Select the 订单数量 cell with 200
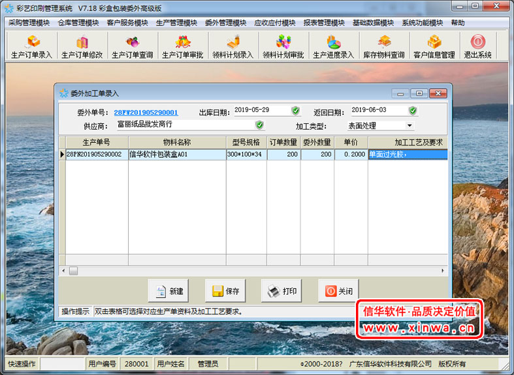 (283, 155)
